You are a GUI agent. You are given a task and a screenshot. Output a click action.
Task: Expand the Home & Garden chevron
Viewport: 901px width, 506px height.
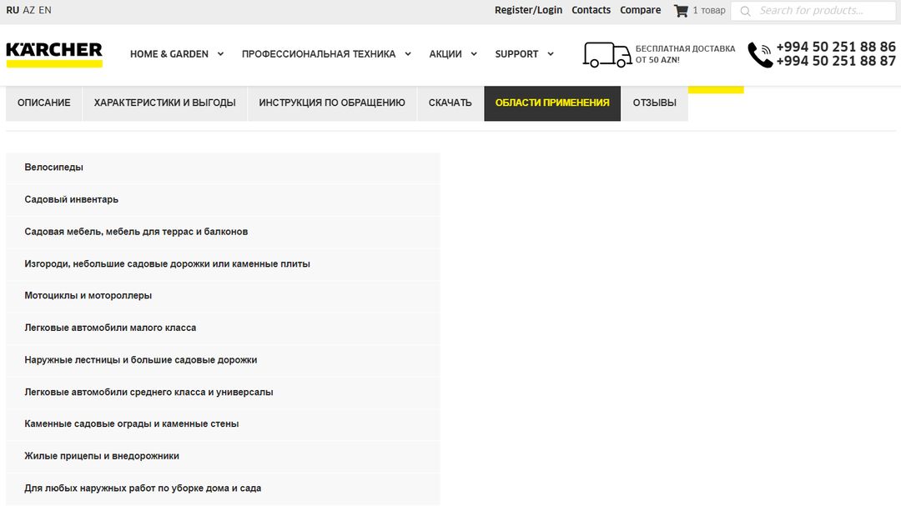(x=220, y=54)
